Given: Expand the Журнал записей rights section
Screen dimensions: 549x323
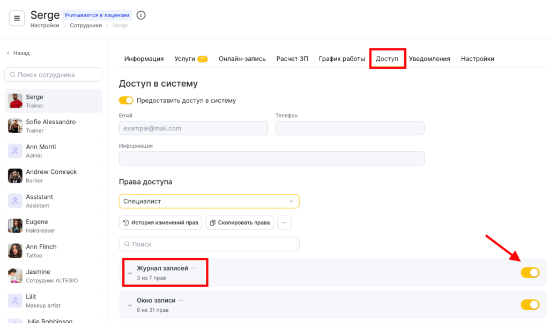Looking at the screenshot, I should pyautogui.click(x=129, y=273).
